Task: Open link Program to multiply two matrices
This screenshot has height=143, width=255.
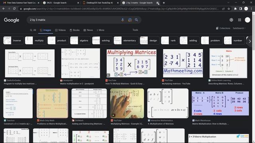Action: tap(20, 84)
